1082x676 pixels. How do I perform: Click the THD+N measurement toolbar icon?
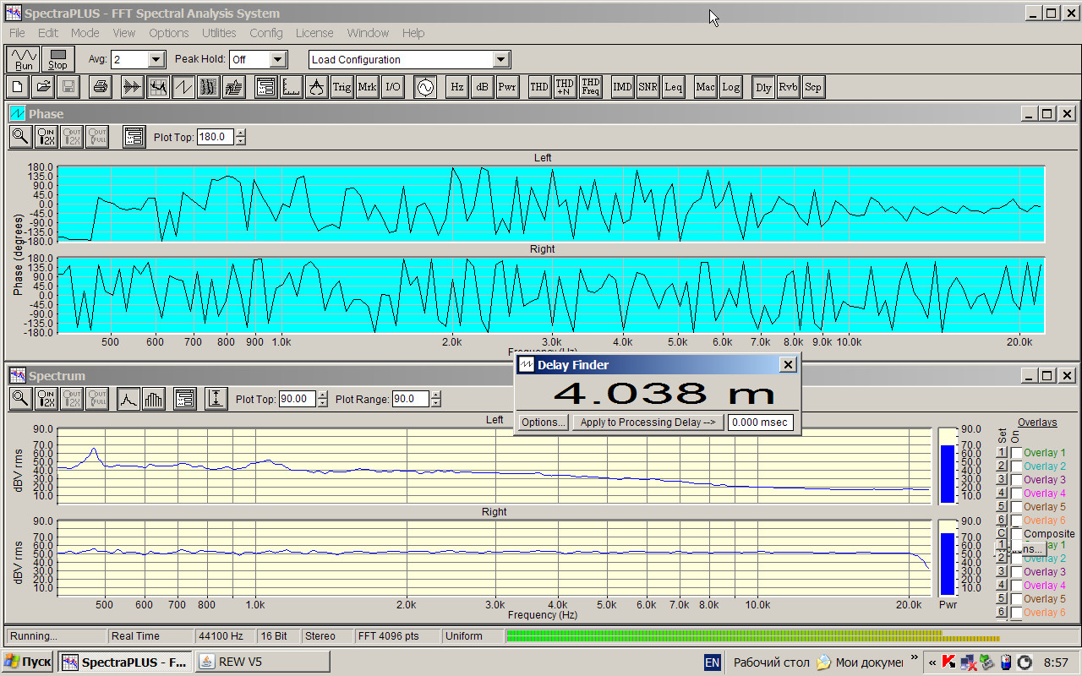click(x=565, y=87)
